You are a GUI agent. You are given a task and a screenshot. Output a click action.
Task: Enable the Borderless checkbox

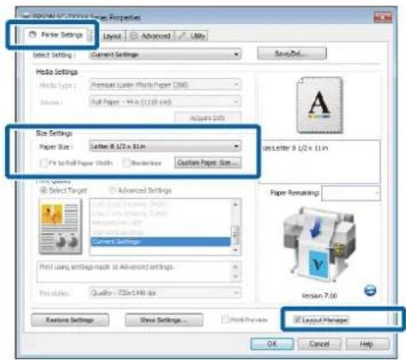tap(126, 163)
